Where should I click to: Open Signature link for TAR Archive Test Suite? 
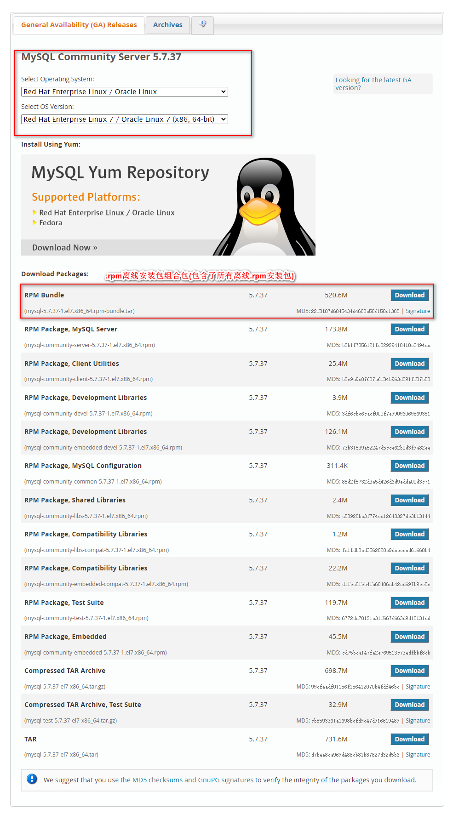click(x=418, y=721)
